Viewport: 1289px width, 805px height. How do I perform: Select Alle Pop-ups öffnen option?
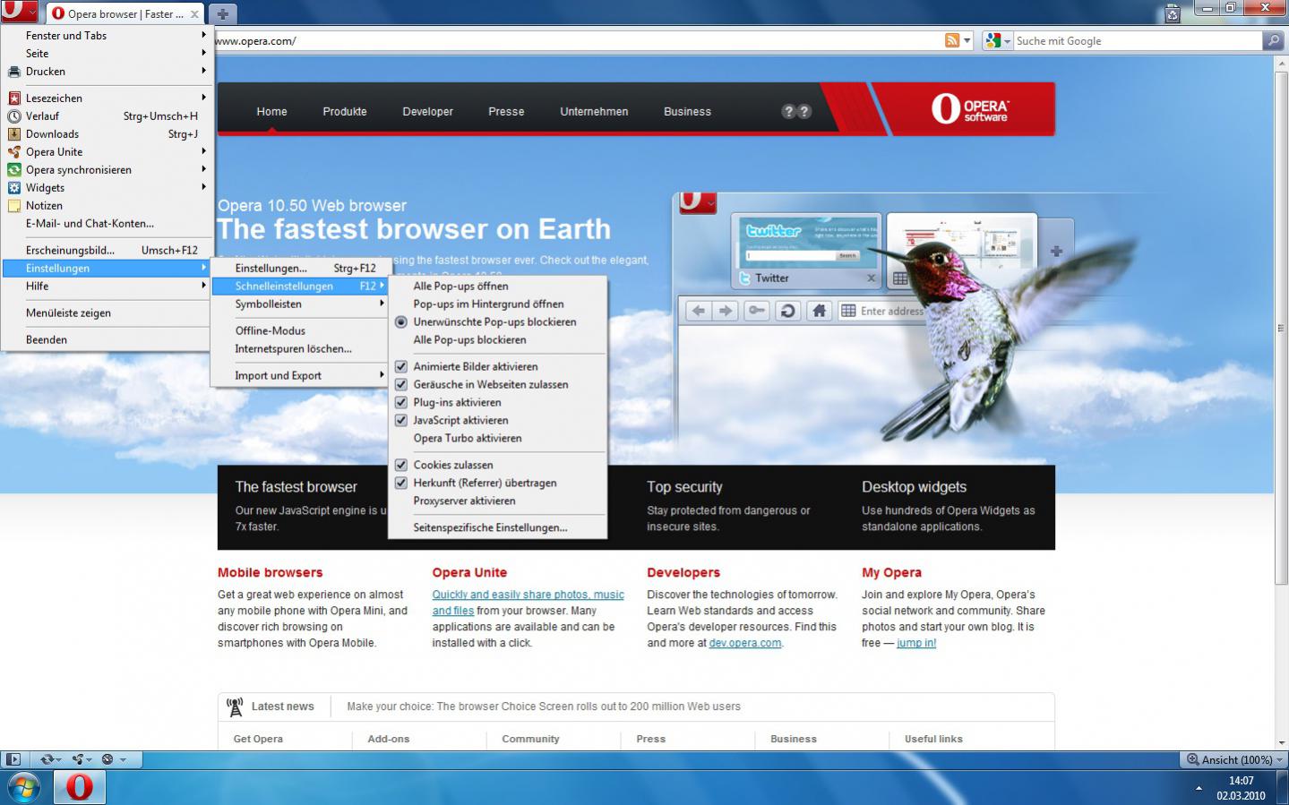coord(497,287)
